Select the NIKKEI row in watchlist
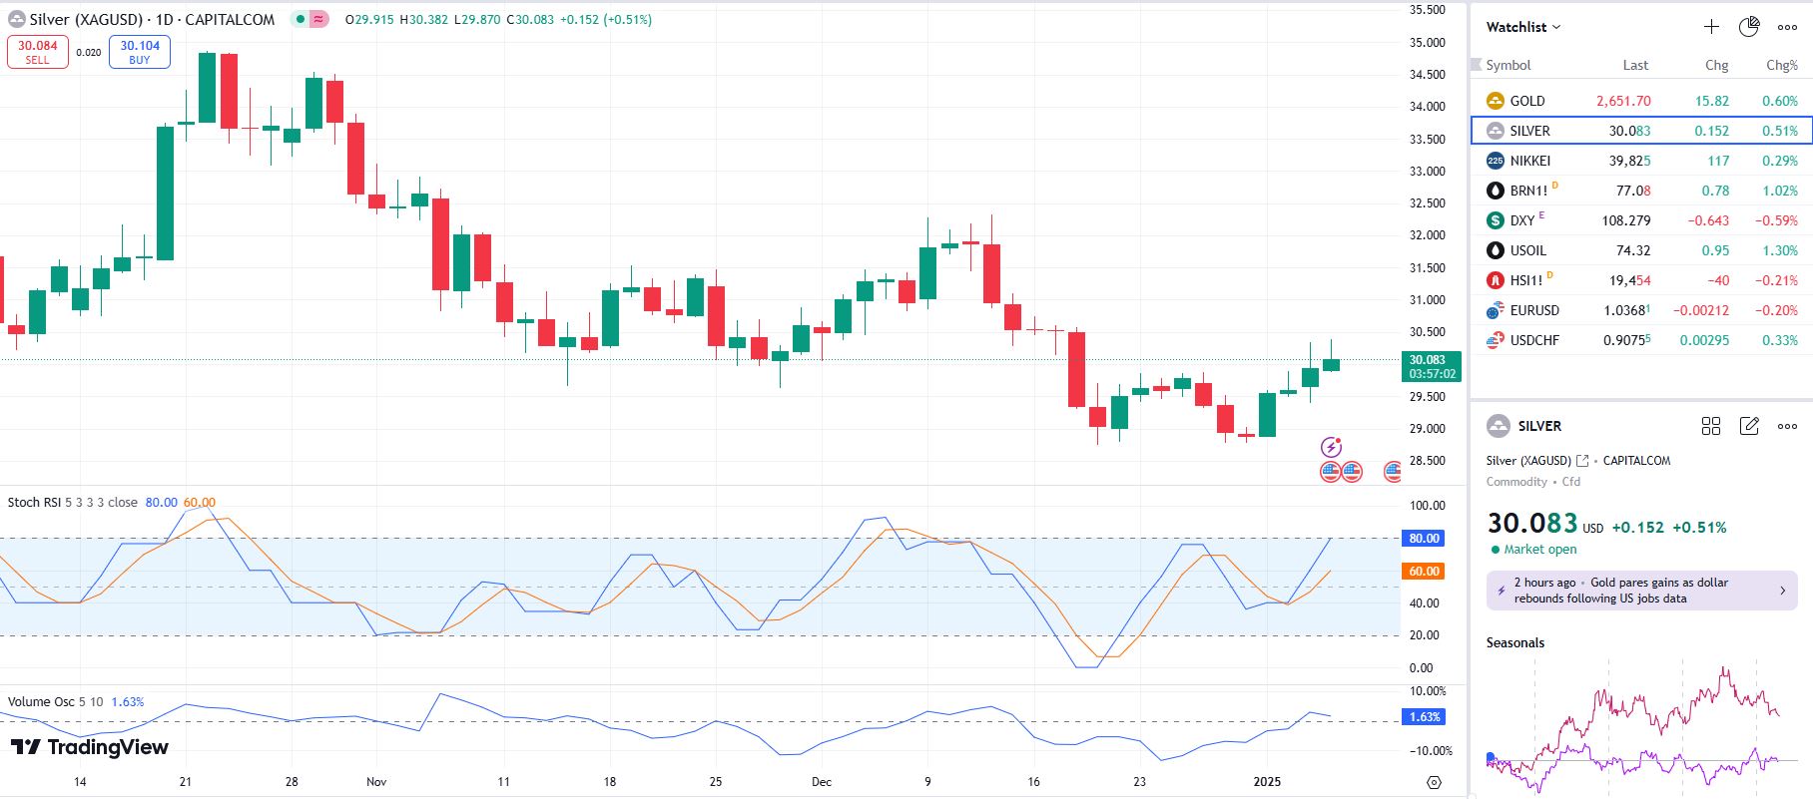The image size is (1813, 799). (x=1641, y=161)
